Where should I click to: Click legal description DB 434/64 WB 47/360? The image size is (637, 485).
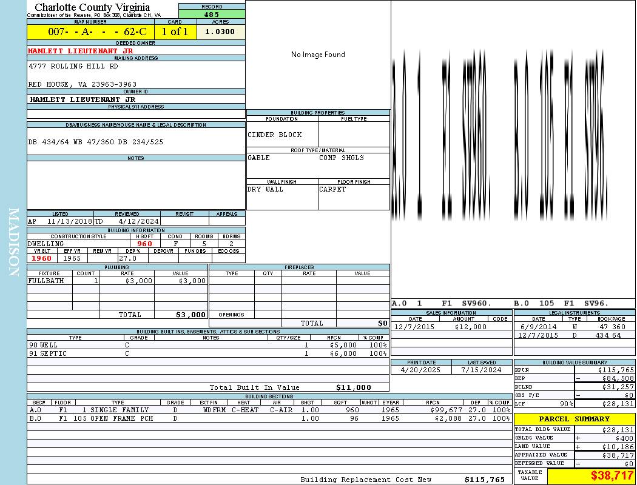pos(72,142)
